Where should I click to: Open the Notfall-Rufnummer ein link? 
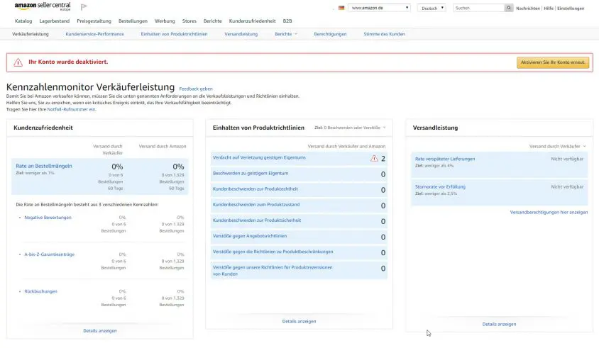click(x=71, y=110)
